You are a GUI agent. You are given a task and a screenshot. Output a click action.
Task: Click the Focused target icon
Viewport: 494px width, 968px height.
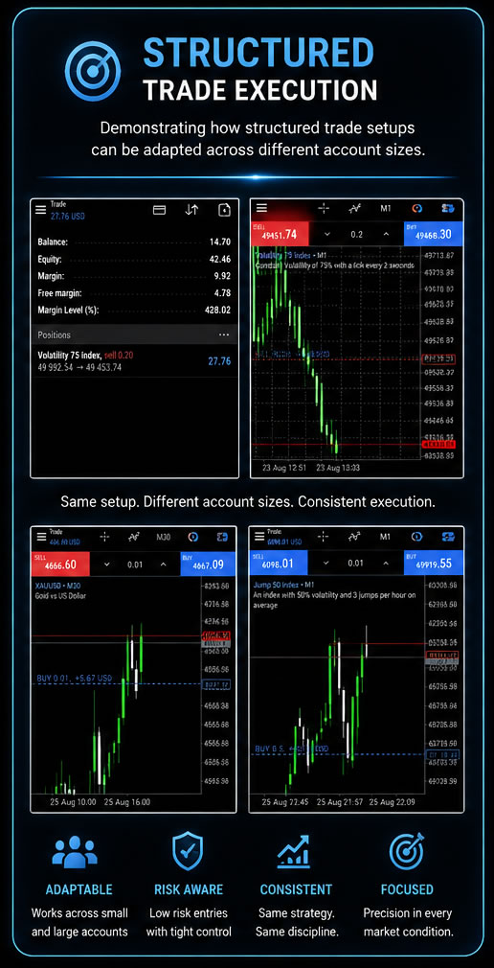tap(407, 851)
